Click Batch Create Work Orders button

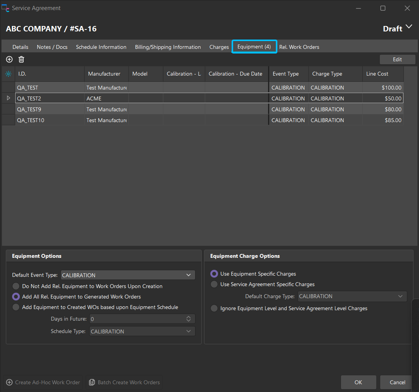point(124,382)
